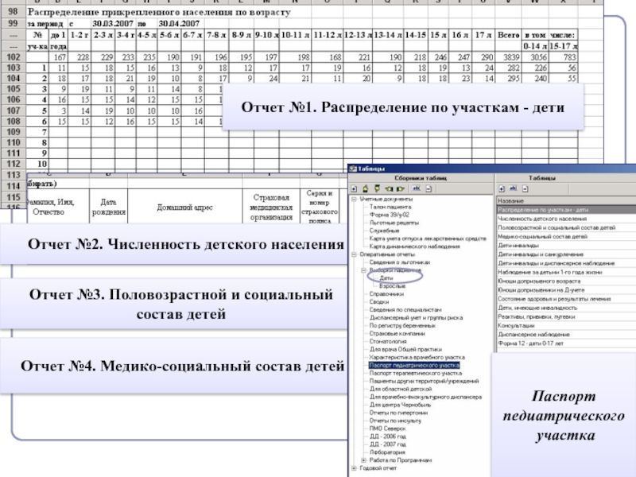Select Справочники tree item
Screen dimensions: 636x477
[x=386, y=294]
